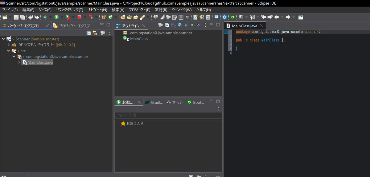370x177 pixels.
Task: Open dropdown arrow next to Back arrow
Action: click(x=282, y=17)
